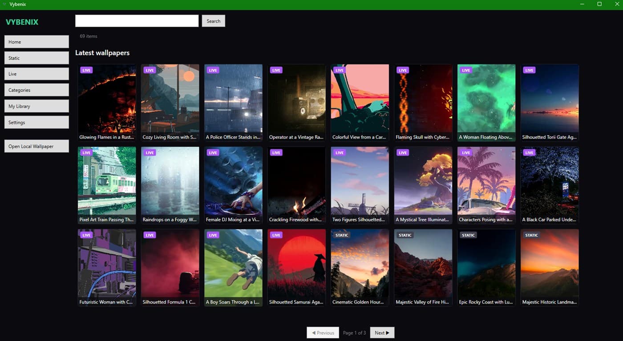
Task: Minimize the Vybenix window
Action: click(x=582, y=4)
